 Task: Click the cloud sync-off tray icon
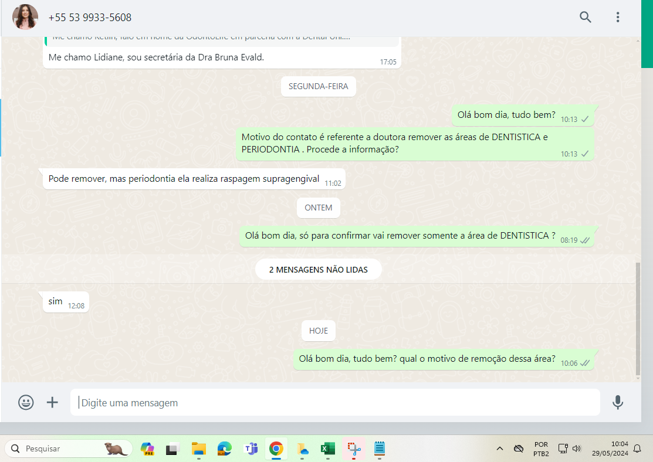point(519,449)
